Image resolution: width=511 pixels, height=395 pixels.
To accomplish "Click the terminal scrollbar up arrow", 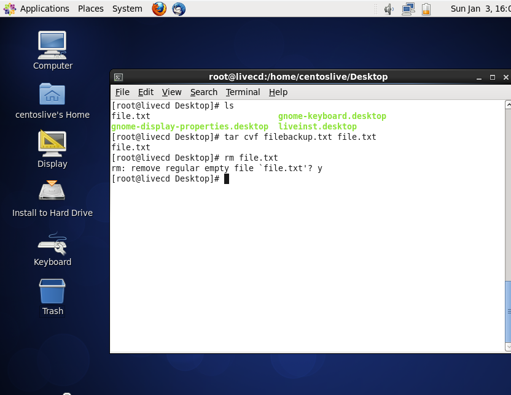I will 508,105.
